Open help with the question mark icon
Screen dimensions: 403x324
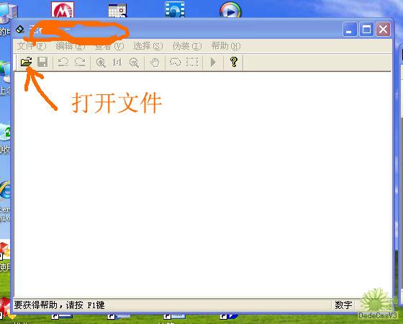coord(234,62)
